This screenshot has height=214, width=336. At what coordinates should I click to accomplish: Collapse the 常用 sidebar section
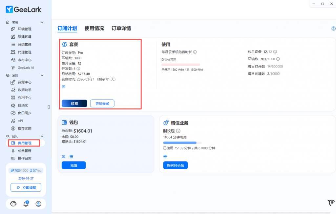[42, 22]
